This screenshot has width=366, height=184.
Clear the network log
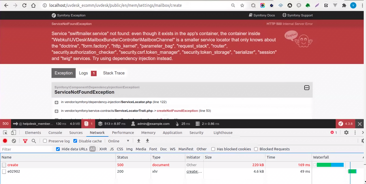pos(14,141)
